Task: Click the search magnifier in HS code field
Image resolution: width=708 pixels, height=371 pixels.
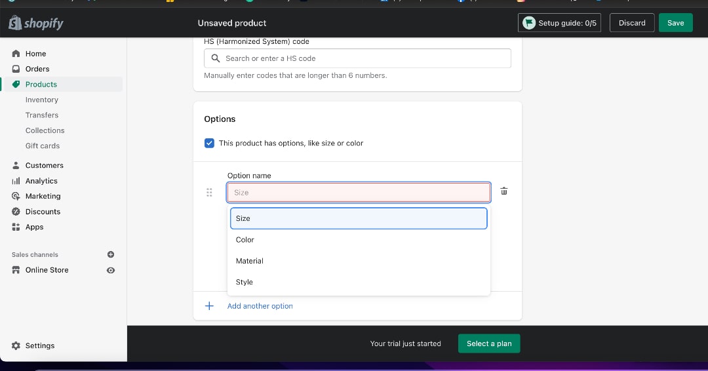Action: point(216,58)
